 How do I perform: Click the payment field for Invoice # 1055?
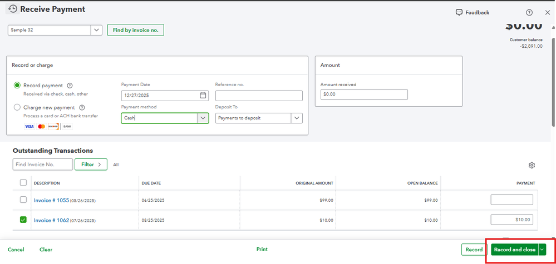tap(511, 200)
